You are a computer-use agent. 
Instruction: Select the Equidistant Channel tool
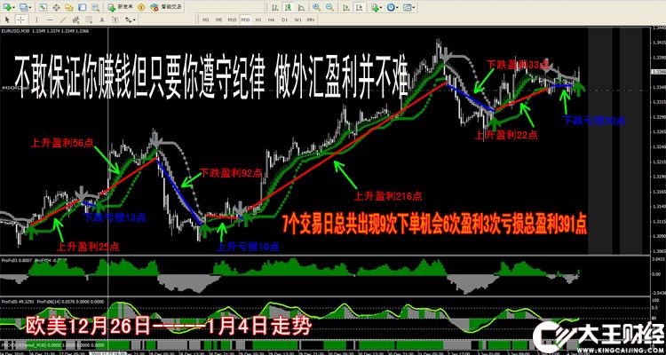coord(75,20)
